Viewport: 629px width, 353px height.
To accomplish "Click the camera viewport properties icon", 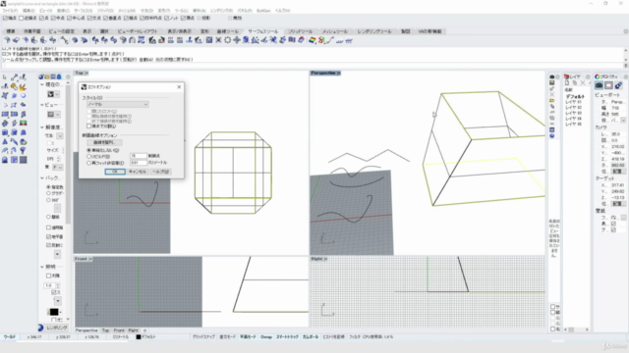I will [599, 85].
